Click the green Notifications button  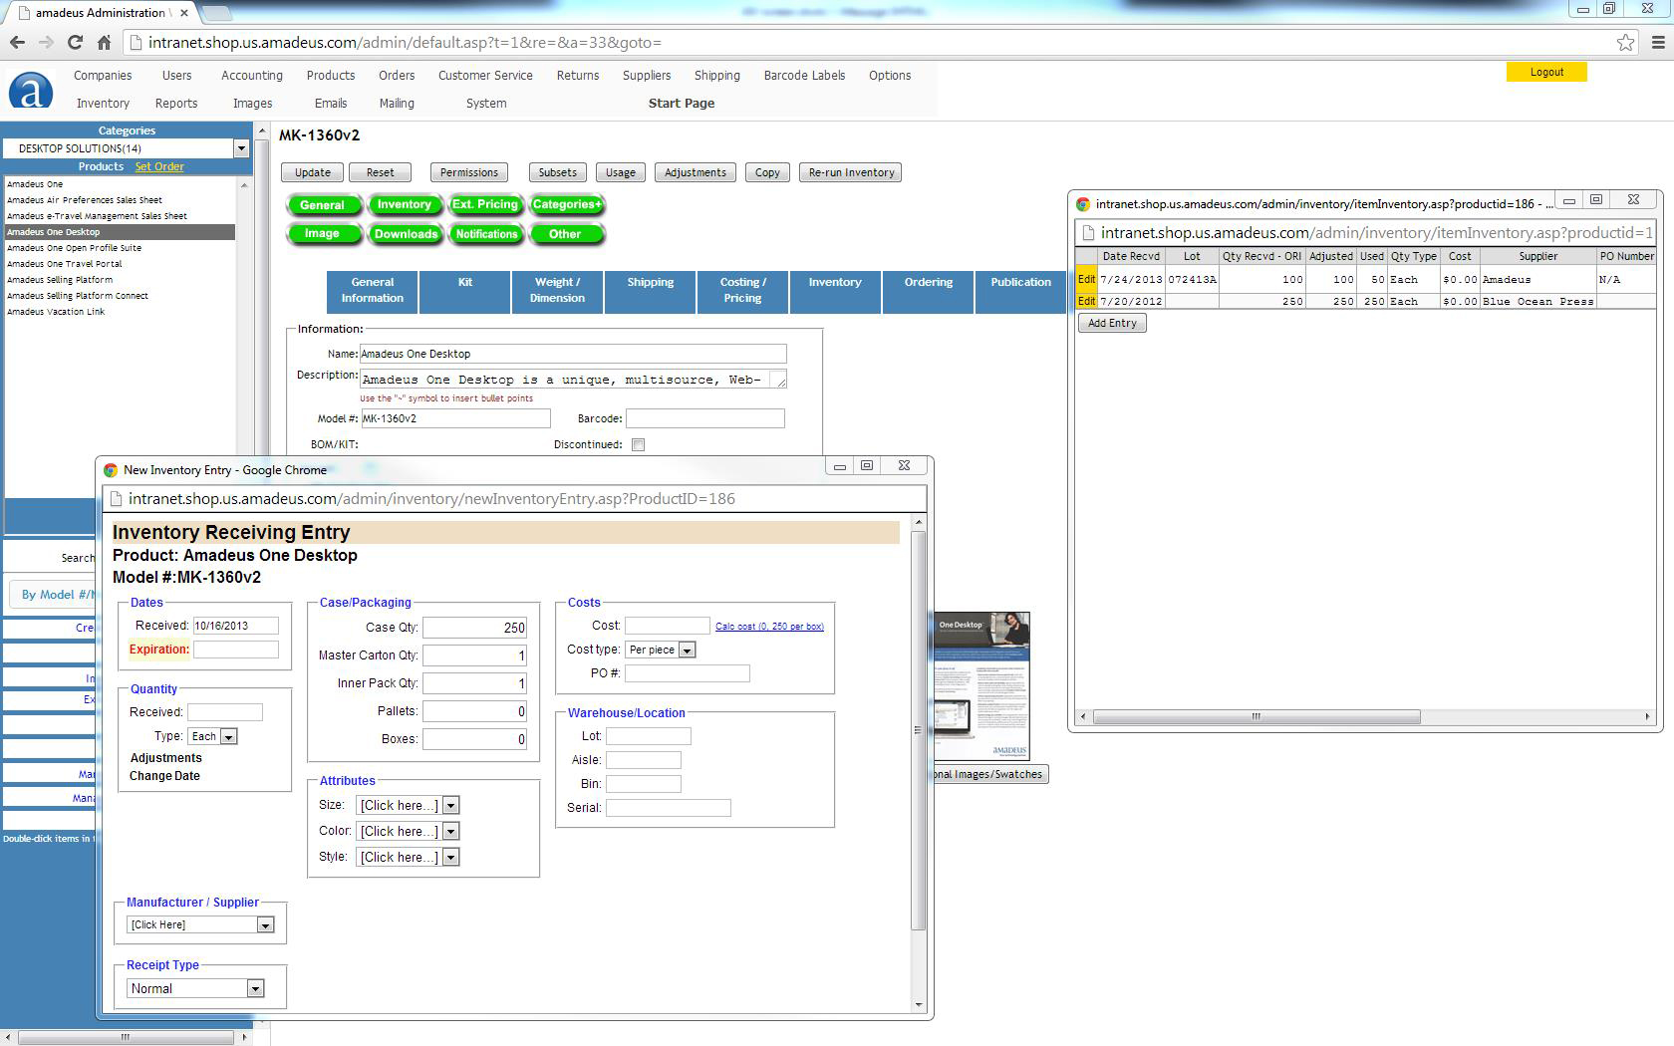486,234
